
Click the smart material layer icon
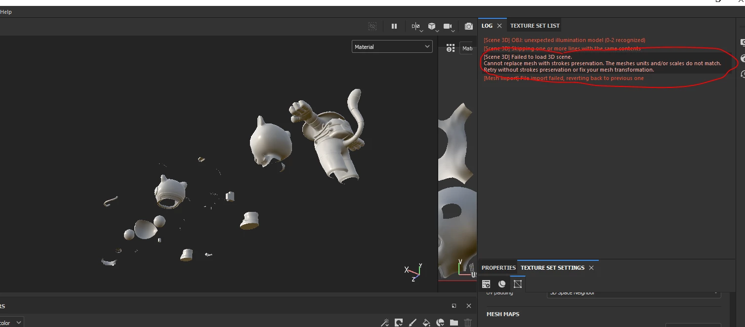440,323
